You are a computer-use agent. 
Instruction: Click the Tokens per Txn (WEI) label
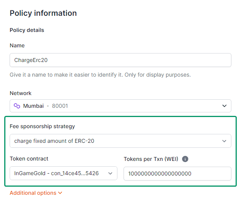click(x=151, y=159)
